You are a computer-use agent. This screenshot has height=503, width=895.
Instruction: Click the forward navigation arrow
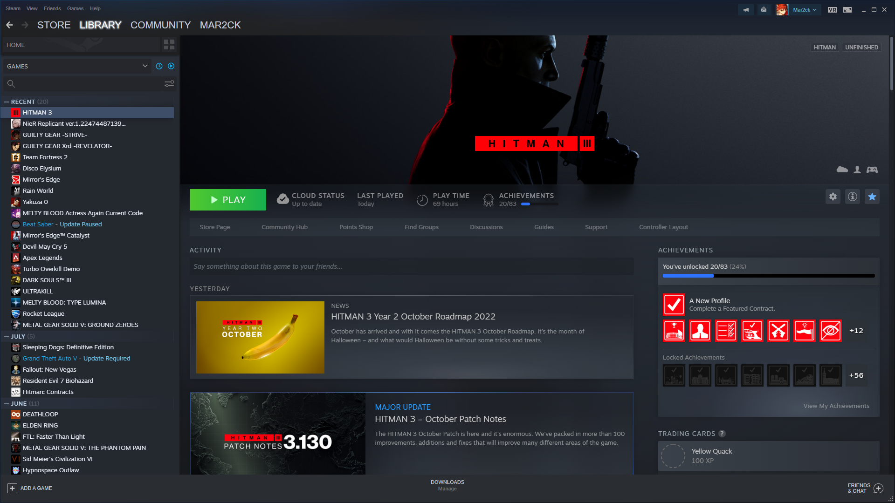coord(25,25)
